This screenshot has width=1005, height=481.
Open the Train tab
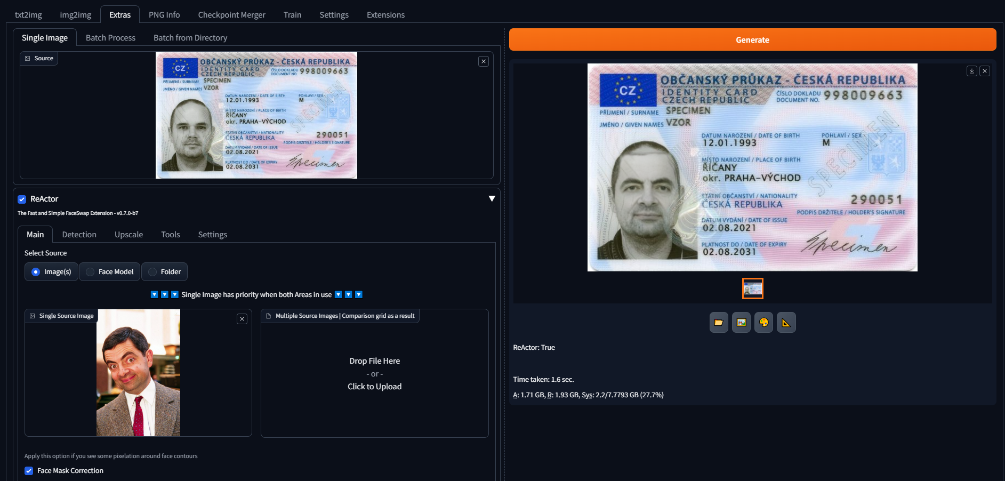click(292, 15)
